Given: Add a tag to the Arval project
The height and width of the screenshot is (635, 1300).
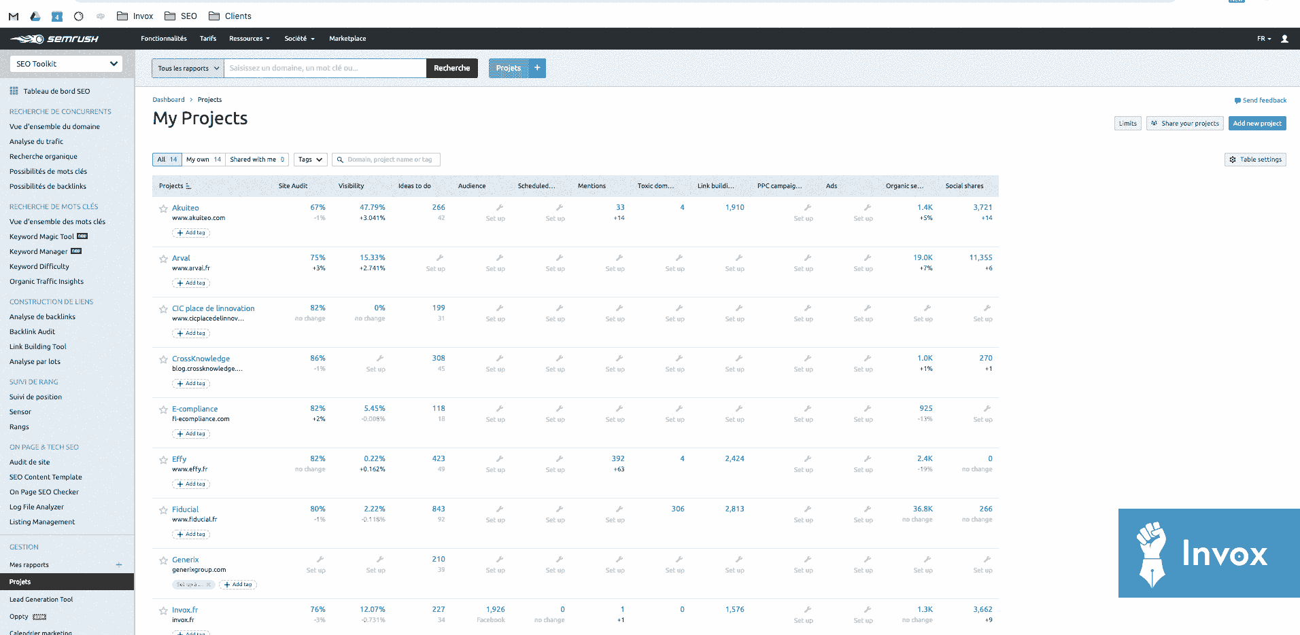Looking at the screenshot, I should 191,283.
